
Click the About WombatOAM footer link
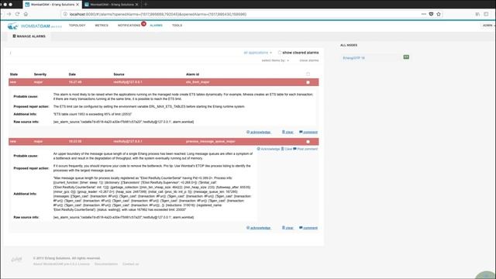(61, 264)
